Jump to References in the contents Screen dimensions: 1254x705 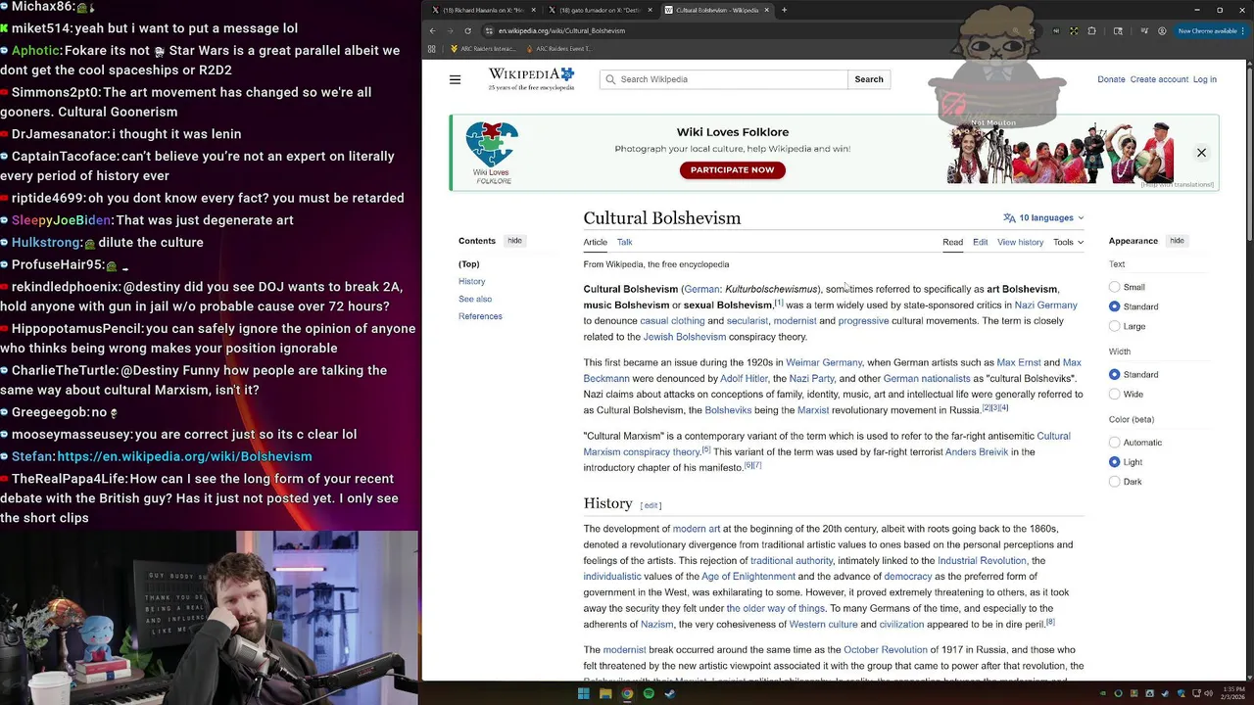[480, 316]
